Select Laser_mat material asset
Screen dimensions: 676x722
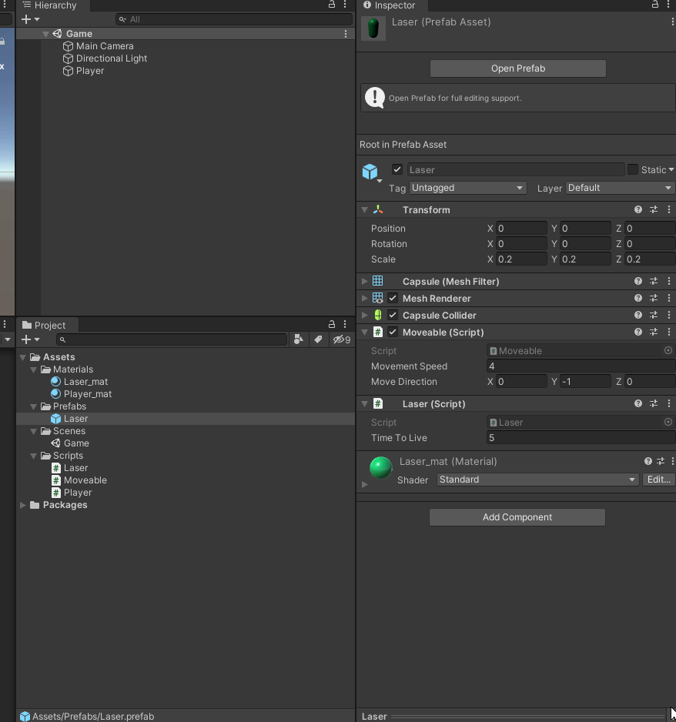click(85, 382)
